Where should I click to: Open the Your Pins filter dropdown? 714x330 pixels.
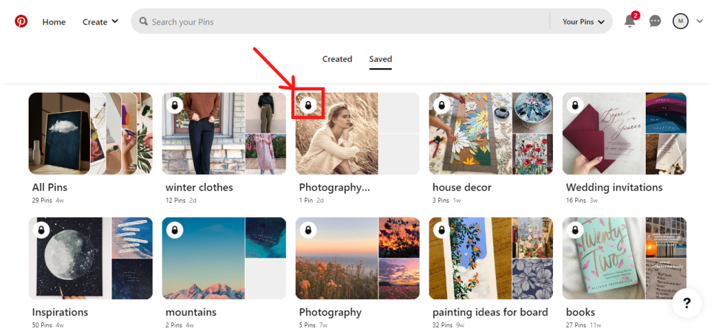(x=584, y=22)
